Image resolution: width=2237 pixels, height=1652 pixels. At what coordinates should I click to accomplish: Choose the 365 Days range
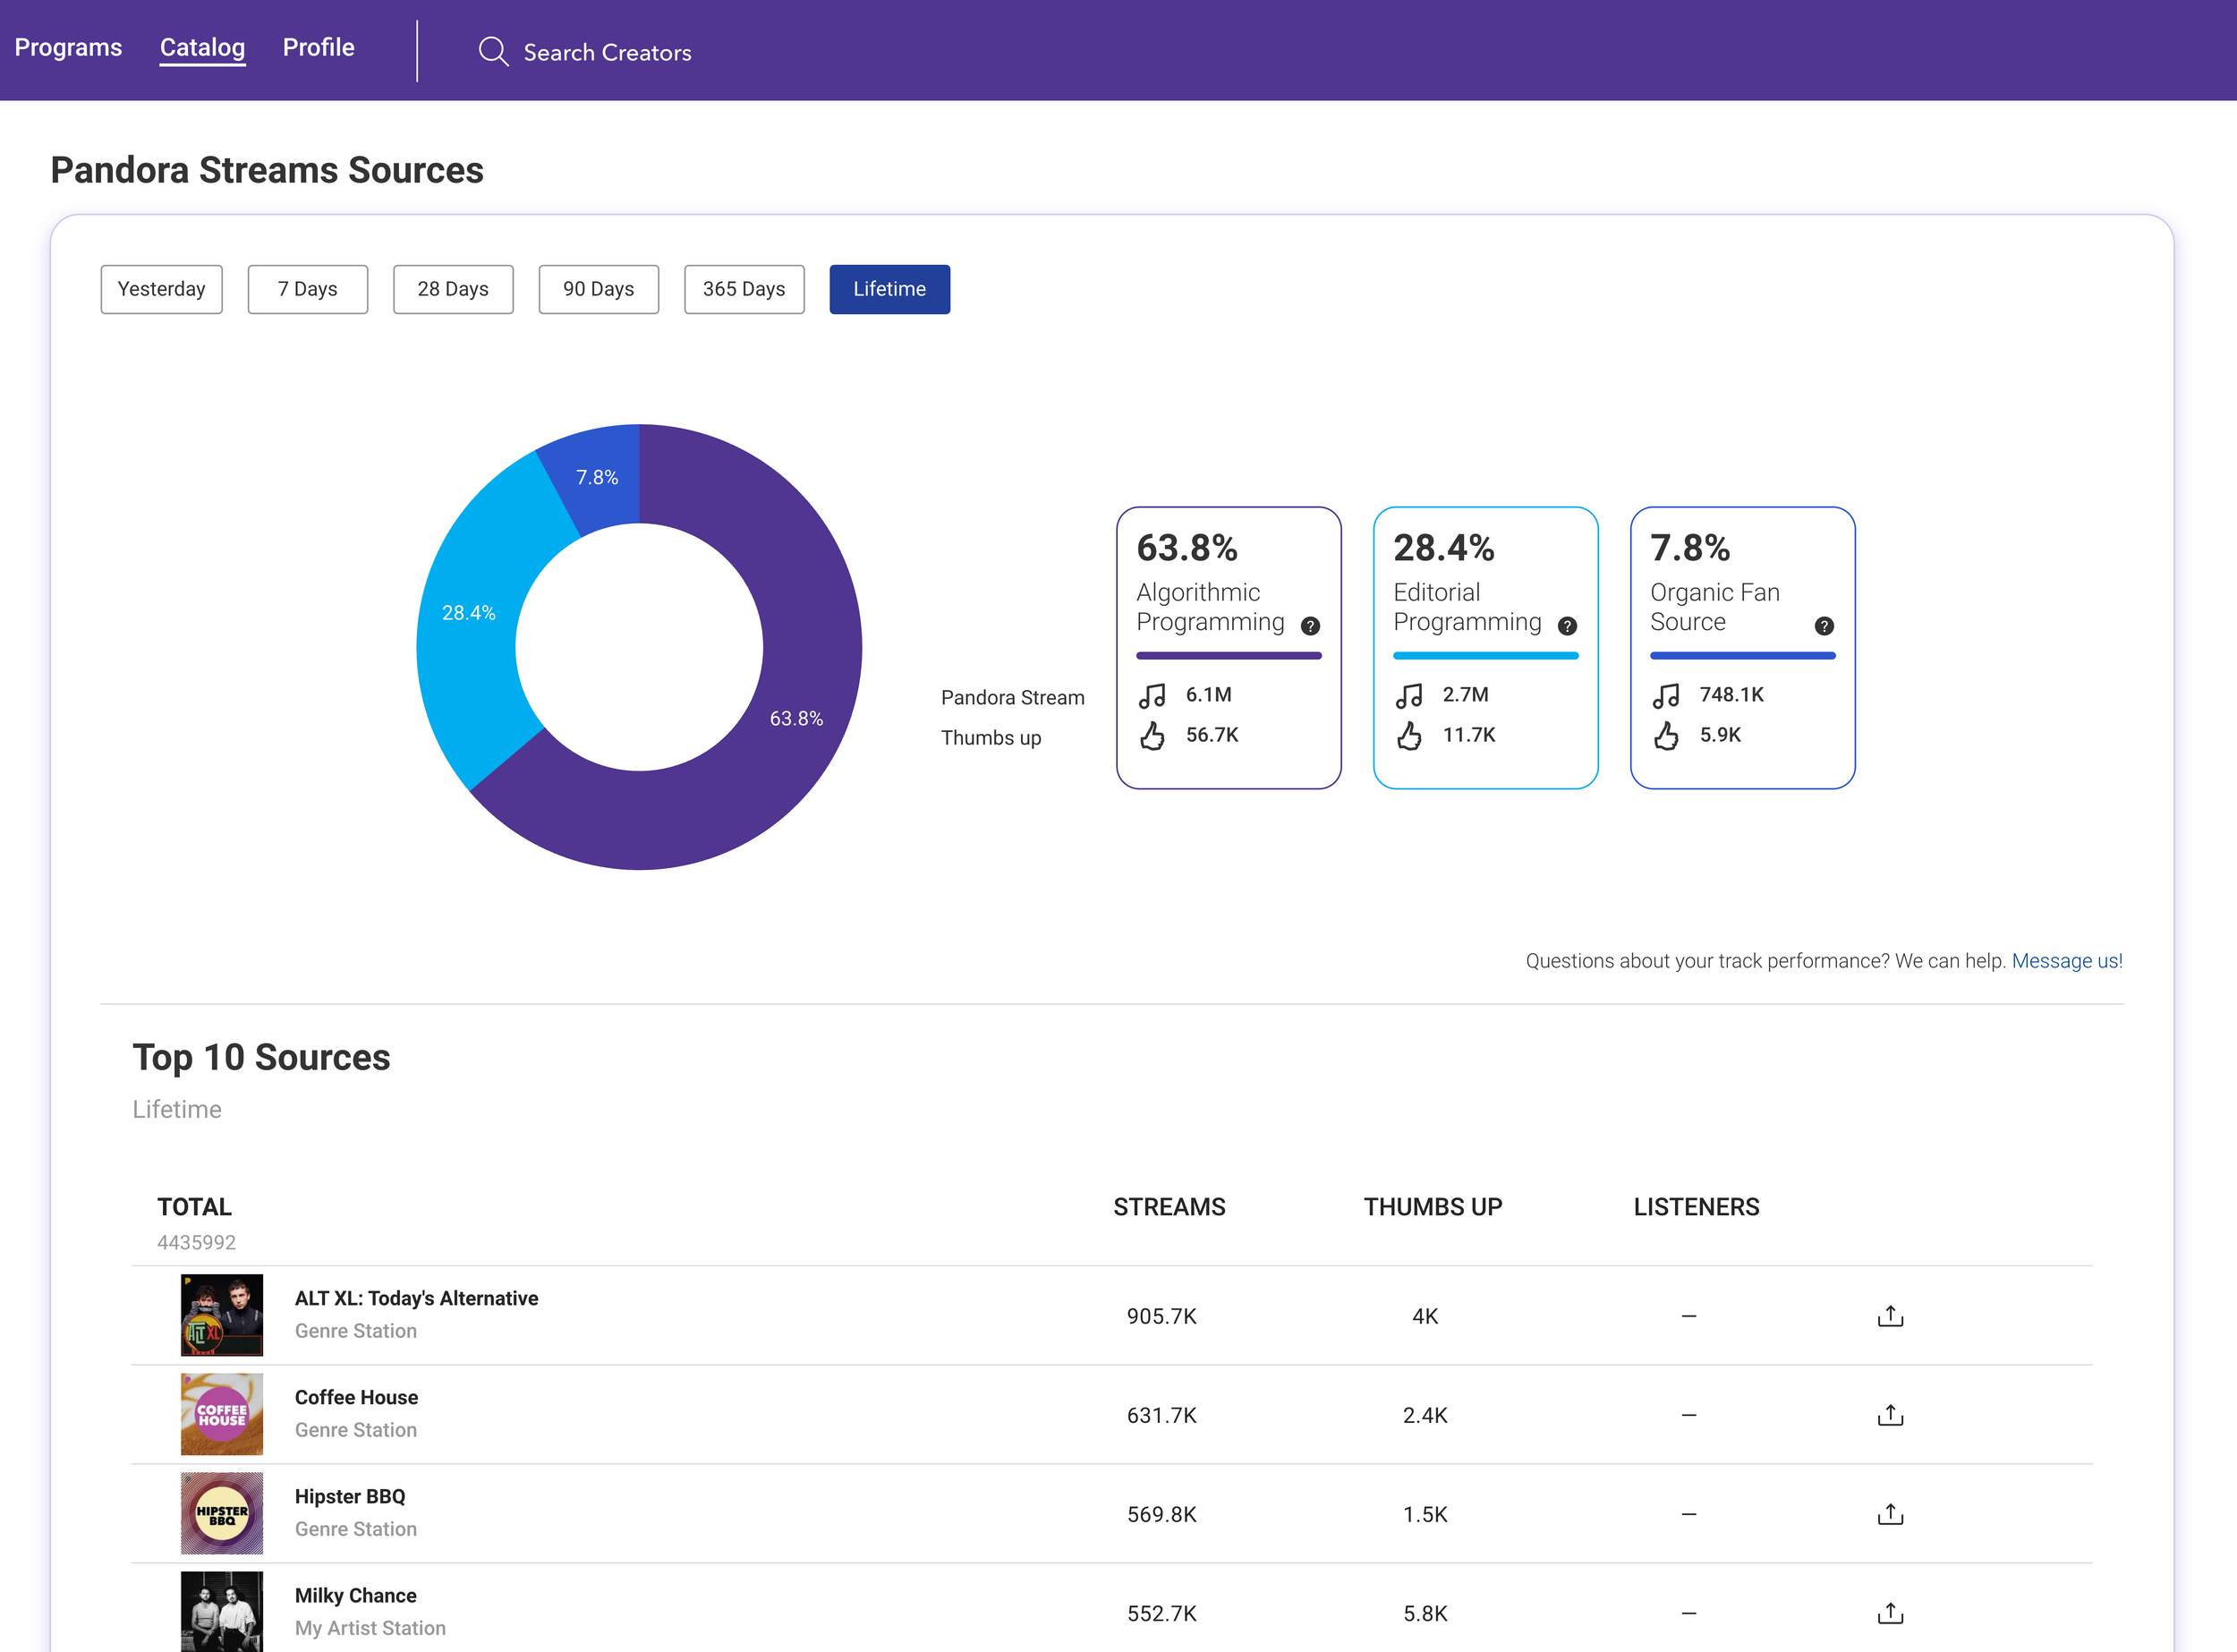coord(744,289)
